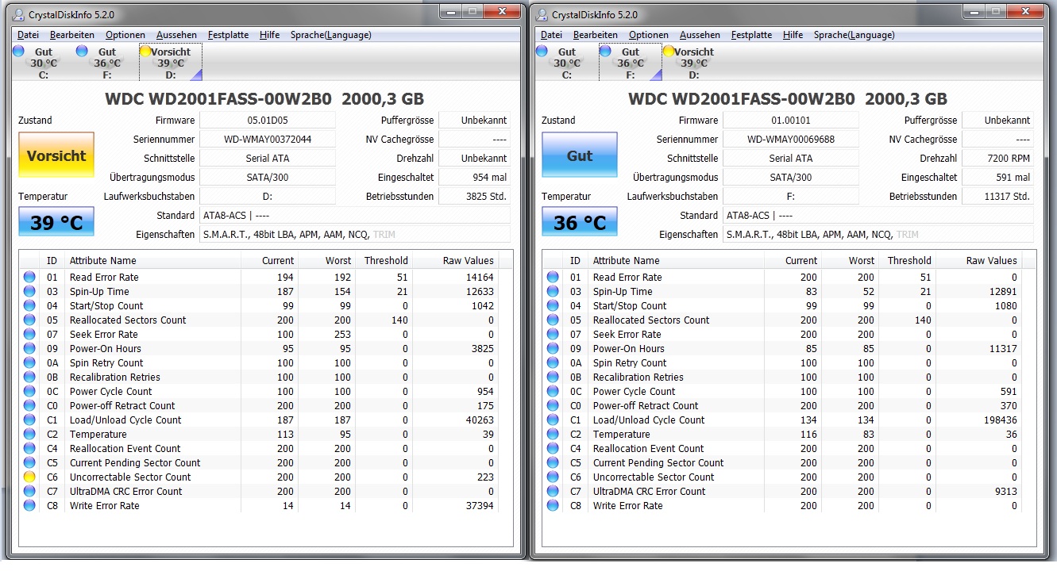The width and height of the screenshot is (1057, 571).
Task: Click Firmware field 01.00101 in right window
Action: tap(791, 121)
